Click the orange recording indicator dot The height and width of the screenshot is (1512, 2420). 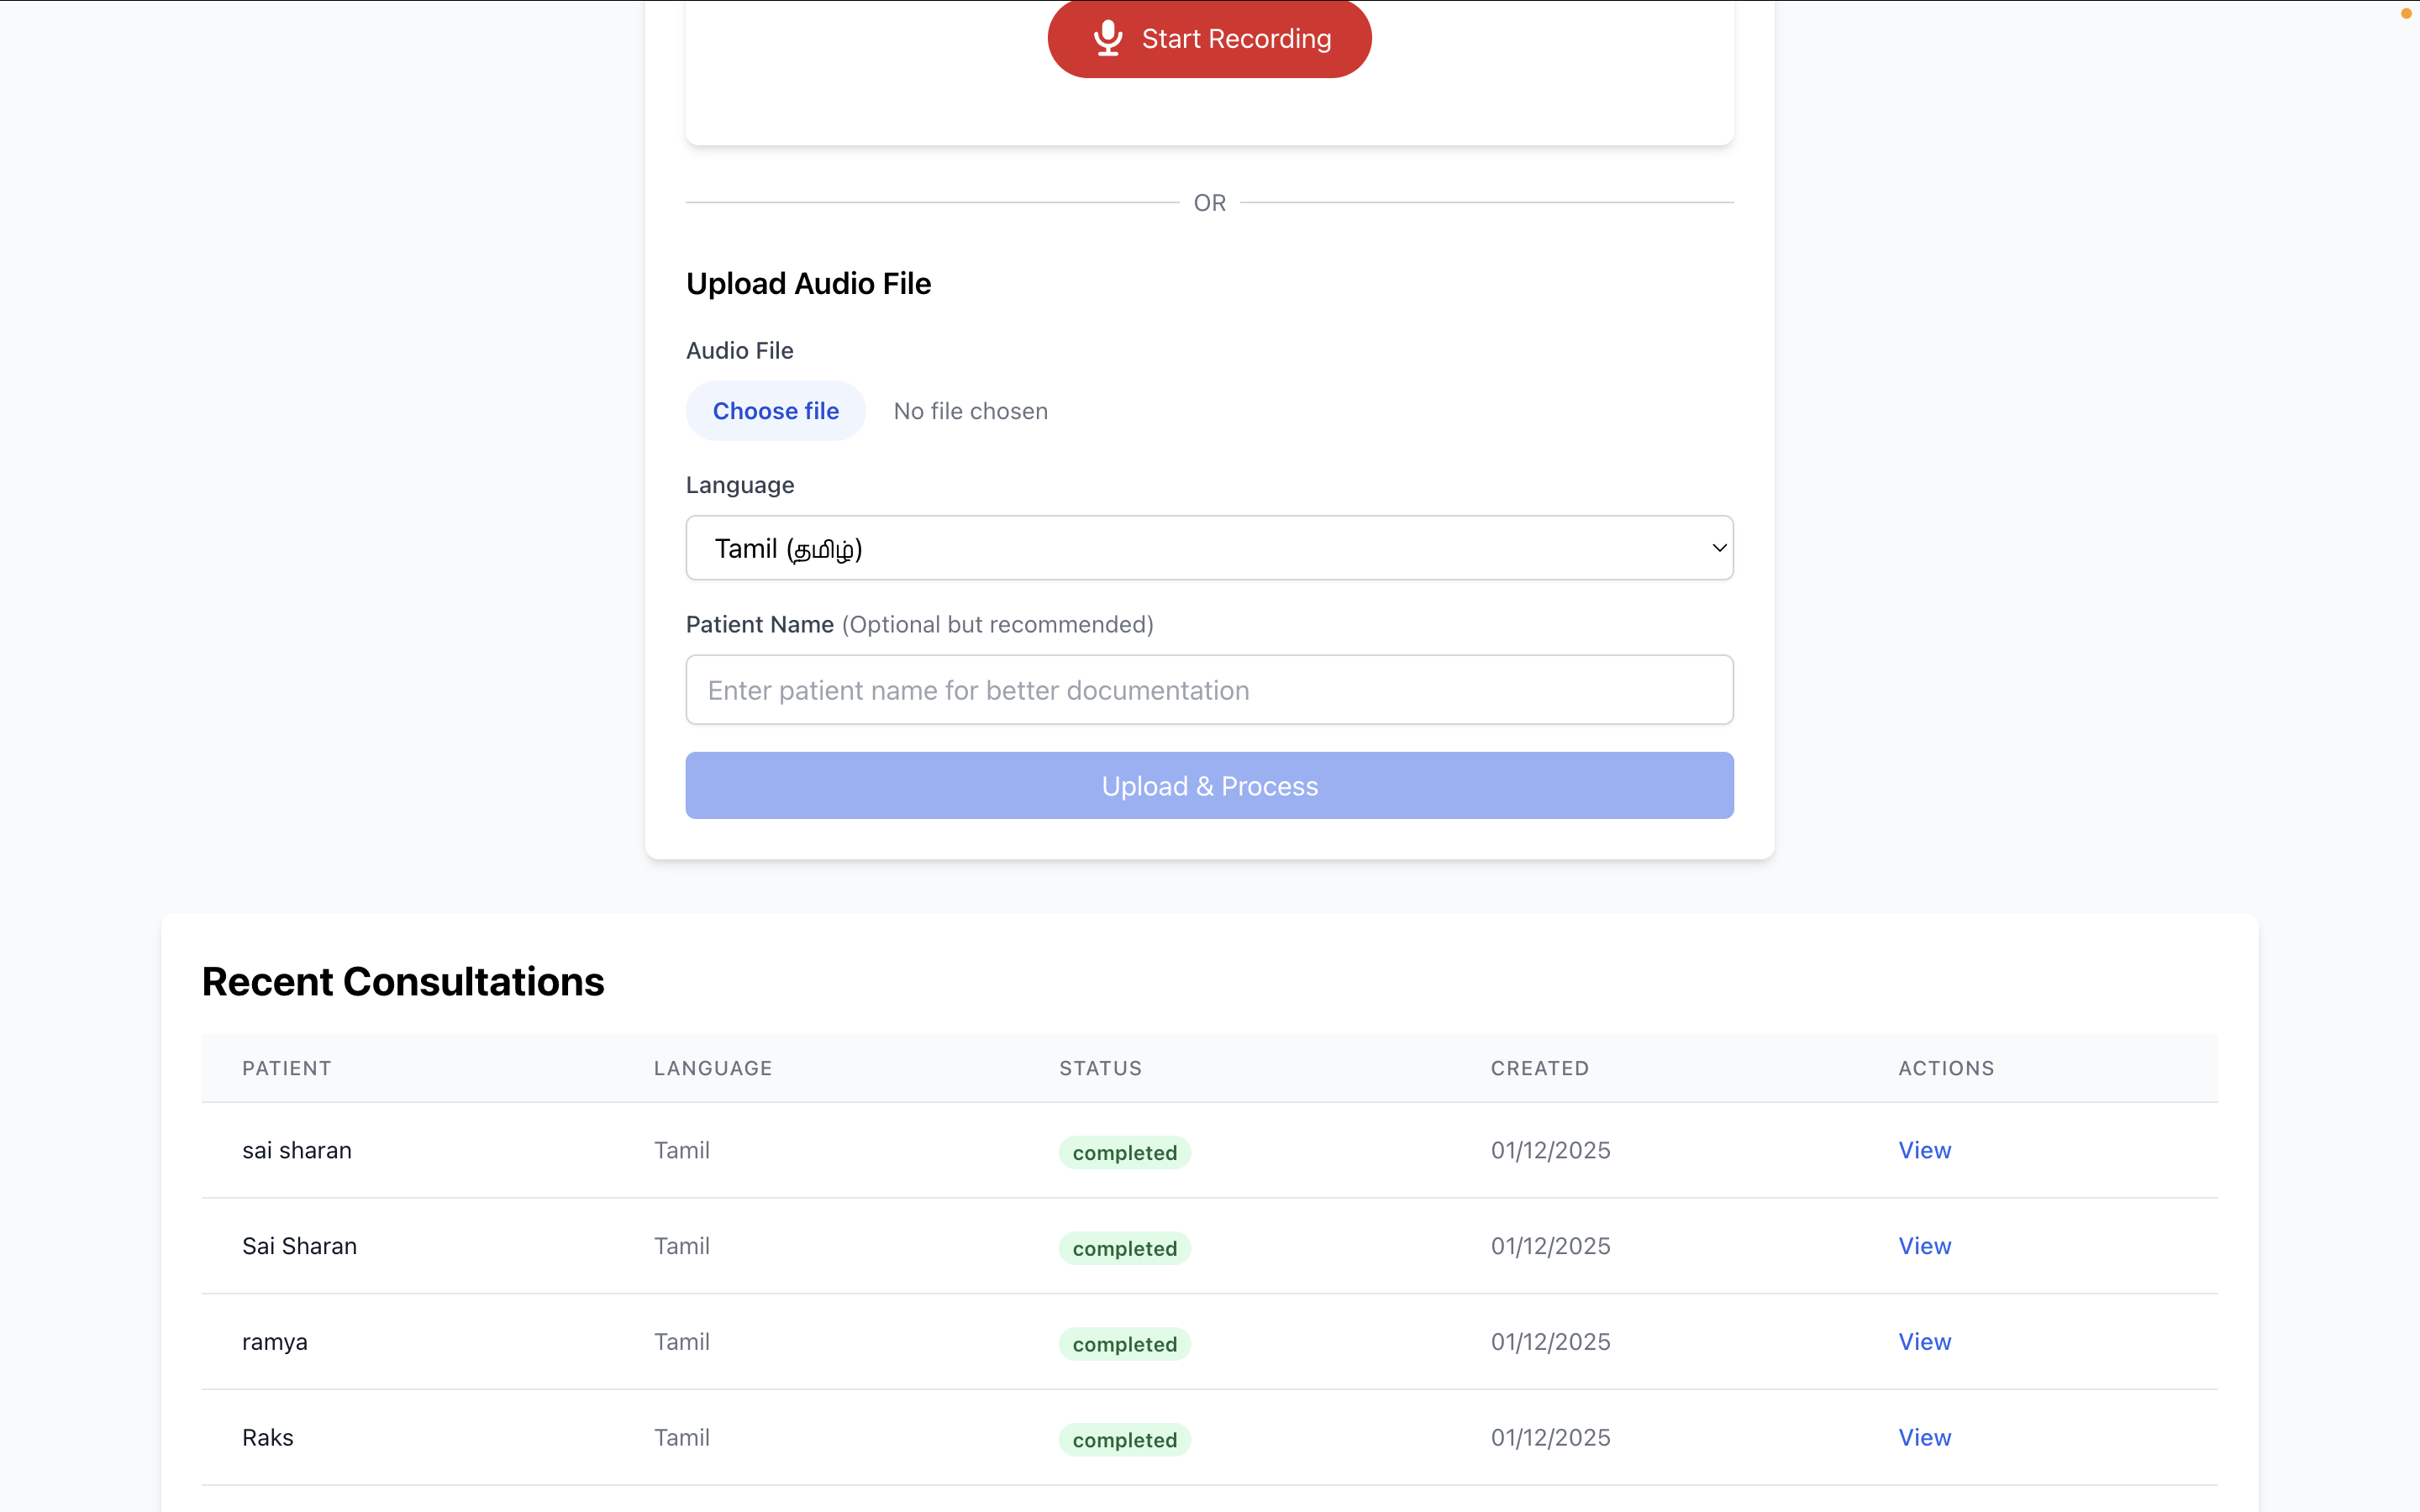pos(2406,13)
